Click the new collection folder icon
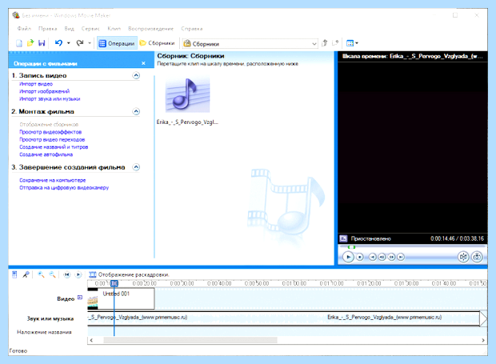 pyautogui.click(x=335, y=43)
